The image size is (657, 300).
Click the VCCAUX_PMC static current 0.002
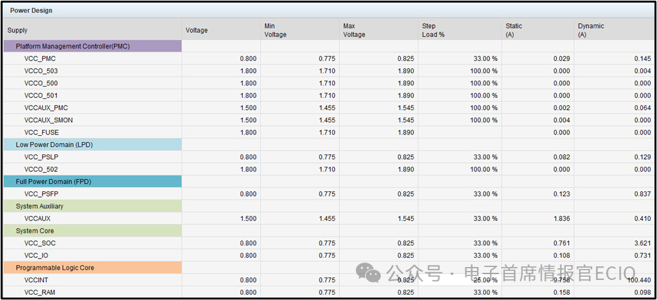point(561,108)
